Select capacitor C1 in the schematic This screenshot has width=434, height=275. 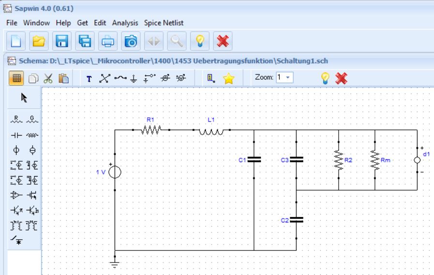[x=254, y=160]
